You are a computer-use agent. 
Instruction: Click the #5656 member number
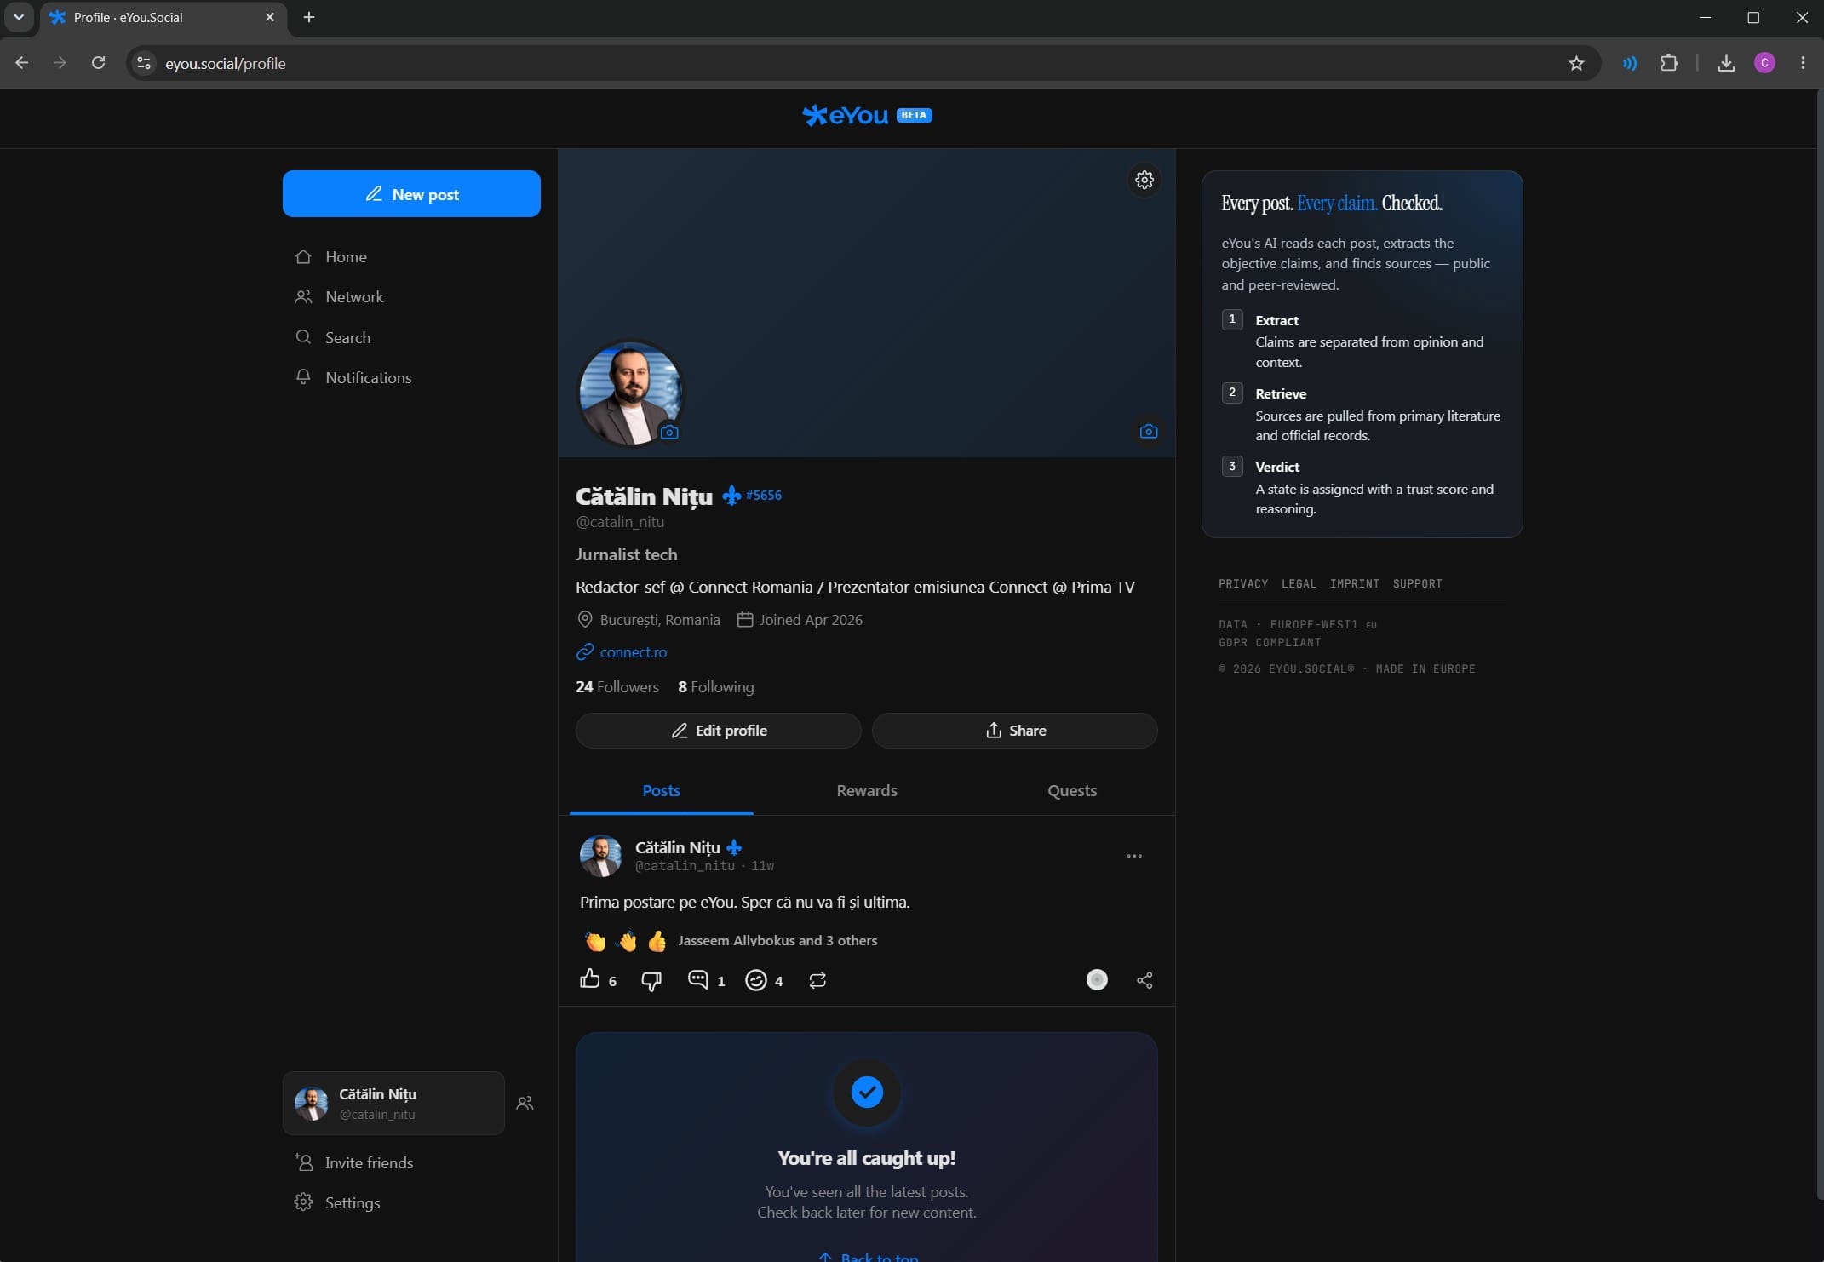coord(764,495)
